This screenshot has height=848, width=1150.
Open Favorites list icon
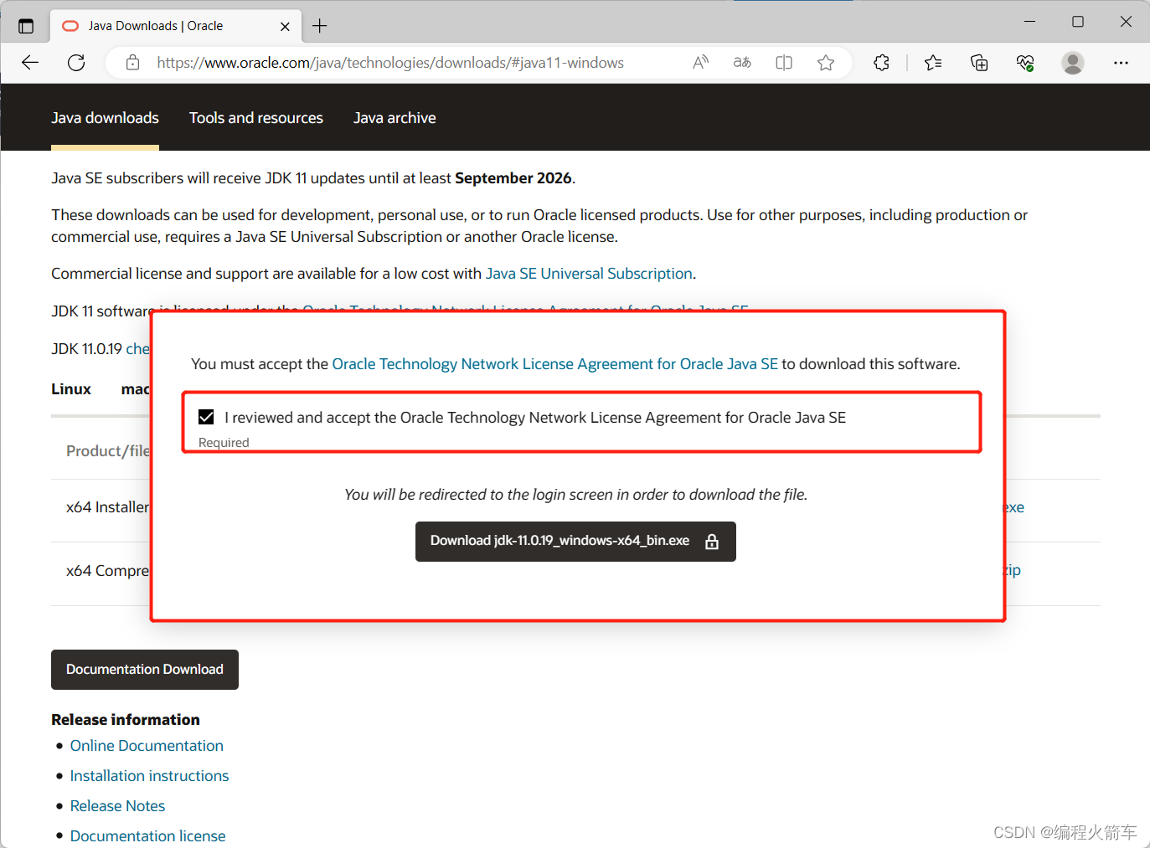933,63
